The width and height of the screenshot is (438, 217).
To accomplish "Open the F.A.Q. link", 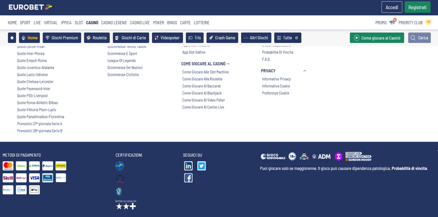I will click(x=266, y=59).
